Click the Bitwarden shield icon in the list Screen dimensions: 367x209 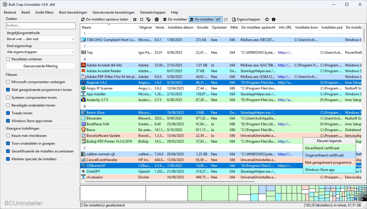(x=83, y=118)
